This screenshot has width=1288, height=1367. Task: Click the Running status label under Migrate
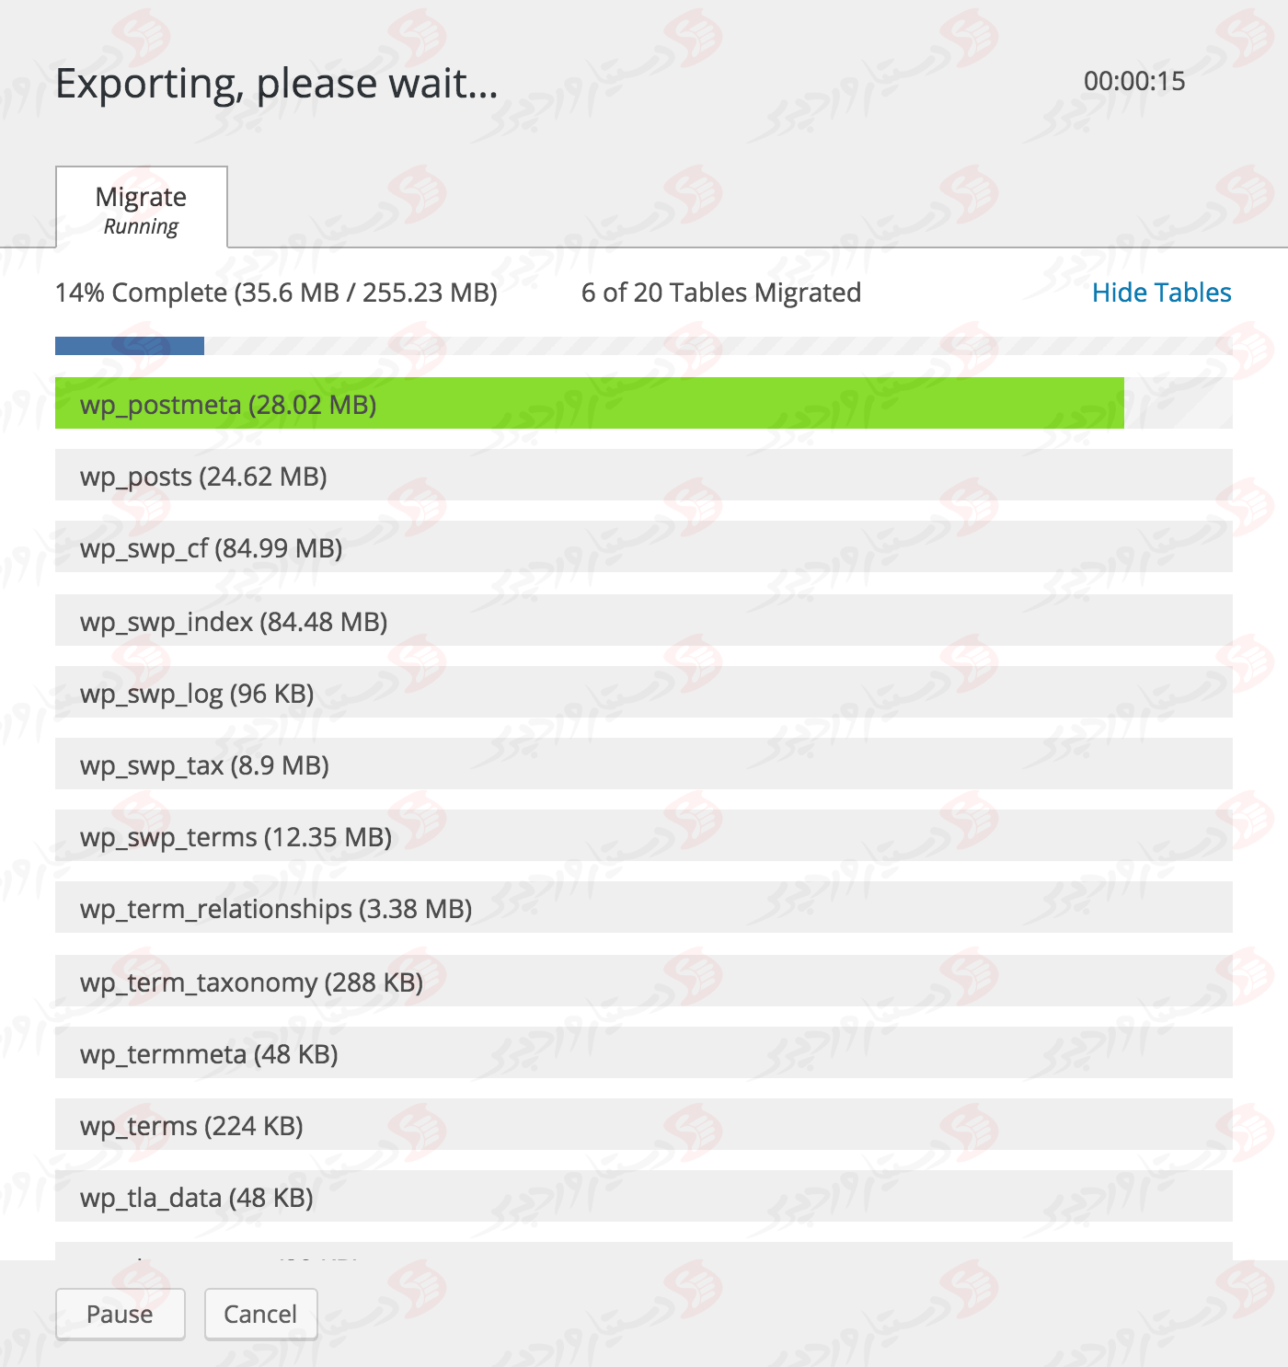(140, 225)
